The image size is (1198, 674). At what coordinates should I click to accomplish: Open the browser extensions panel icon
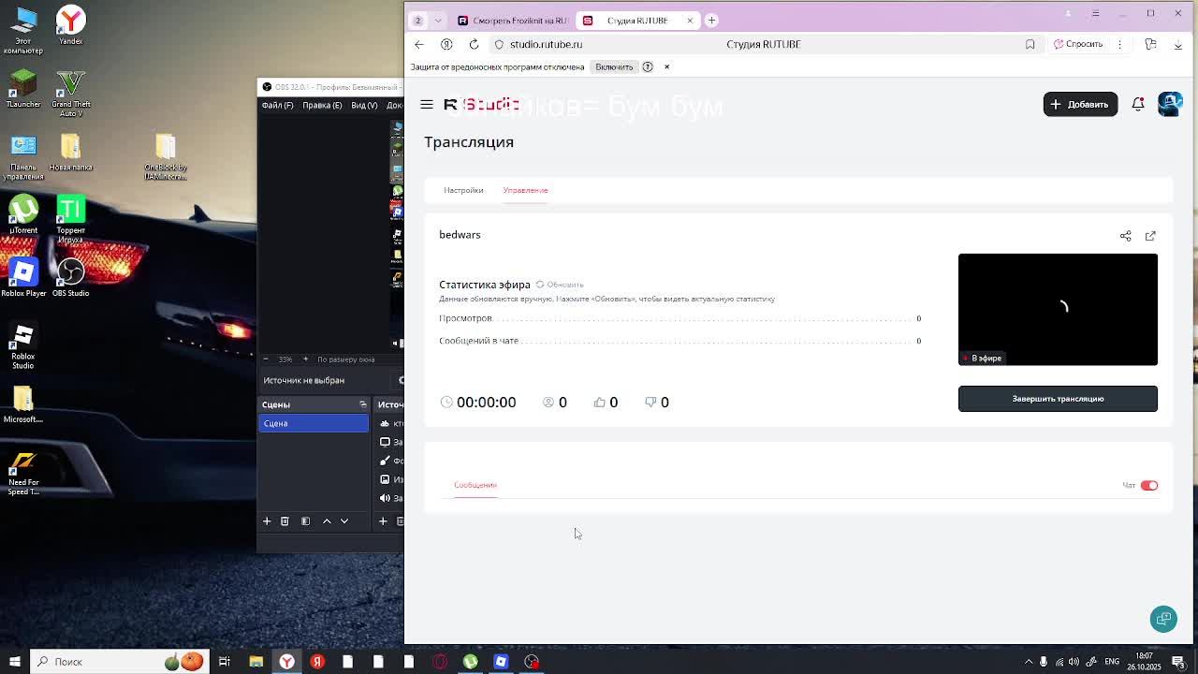[x=1150, y=44]
